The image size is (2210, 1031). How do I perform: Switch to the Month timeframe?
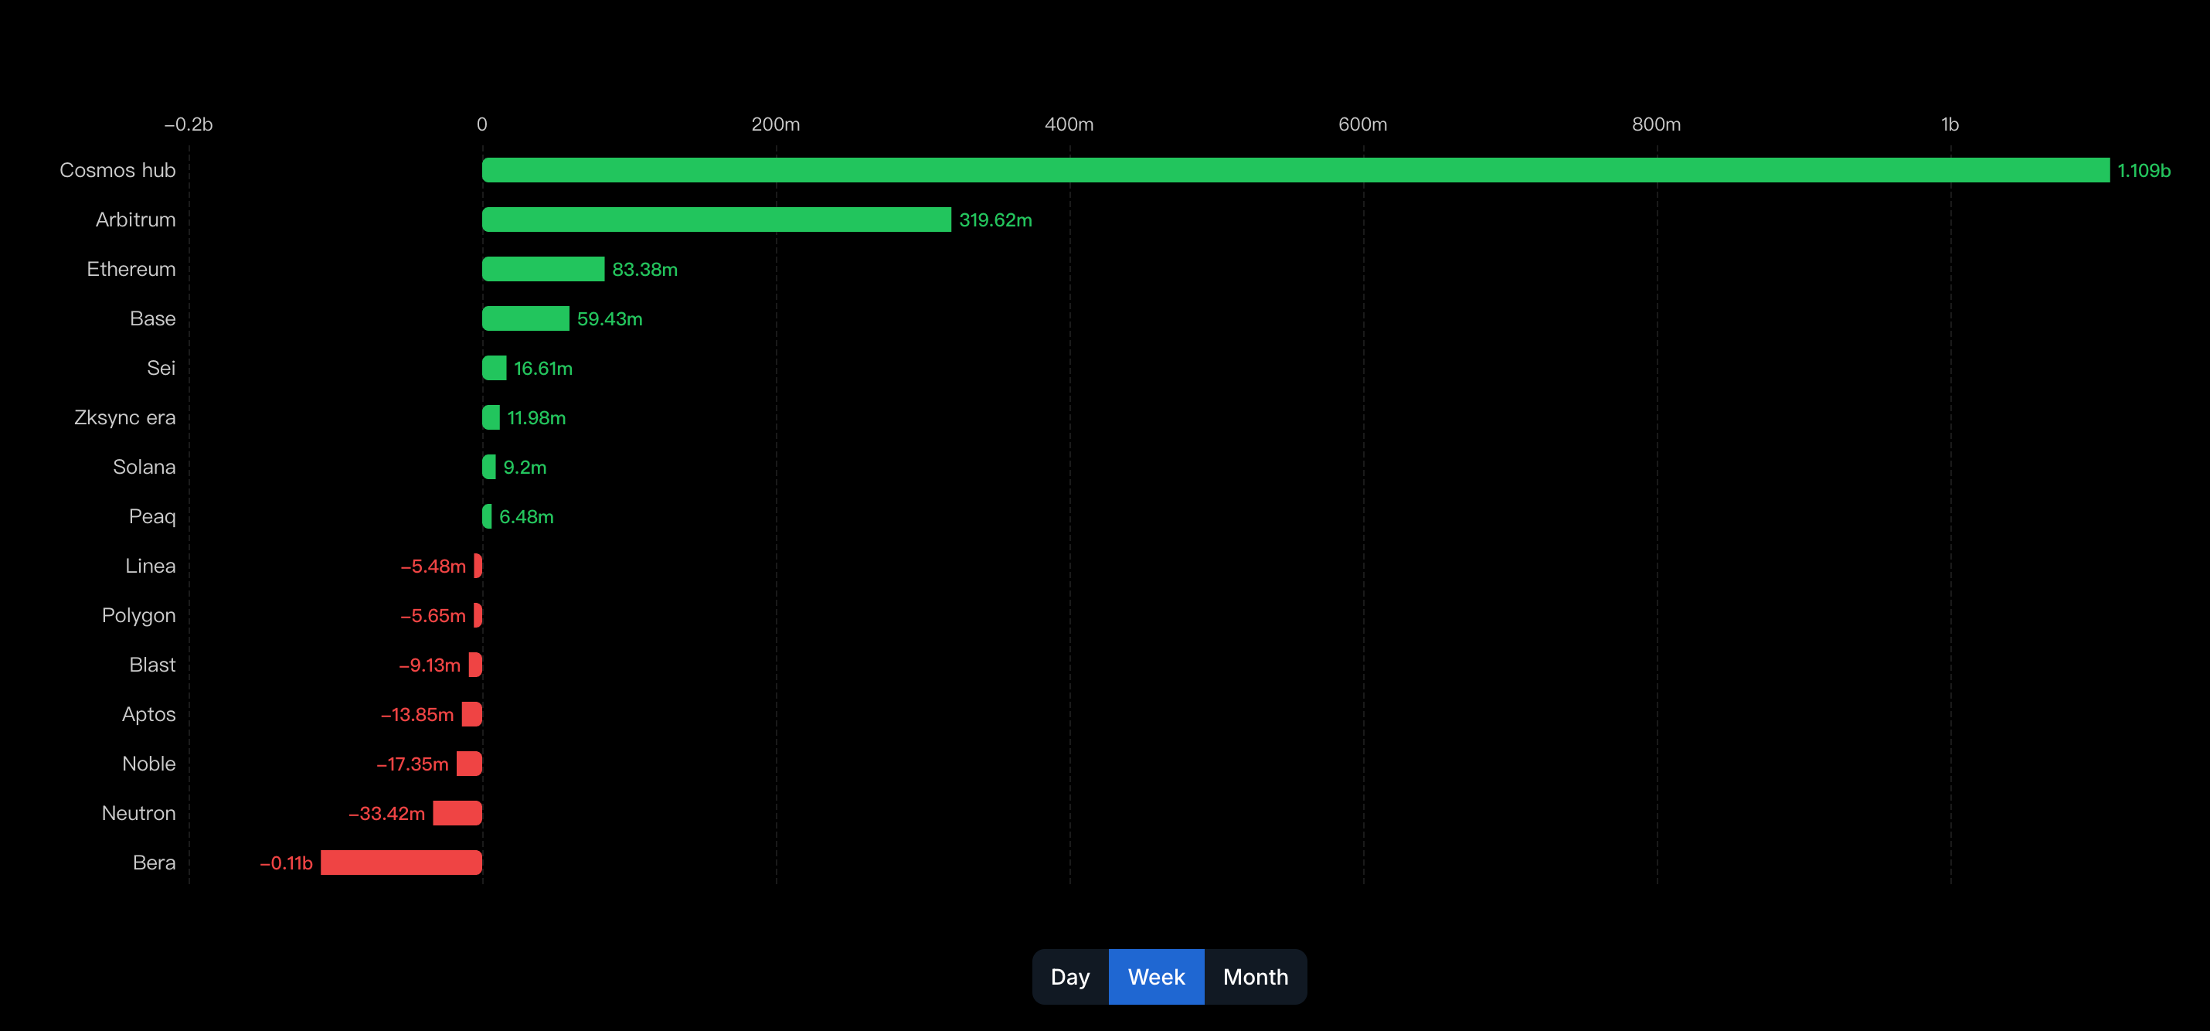tap(1255, 977)
